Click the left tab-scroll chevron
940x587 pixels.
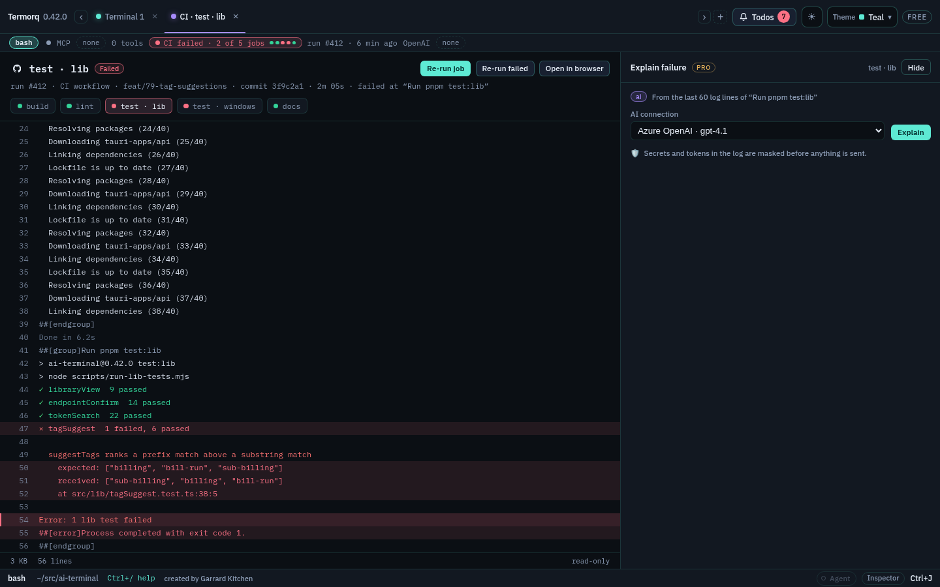[x=81, y=17]
